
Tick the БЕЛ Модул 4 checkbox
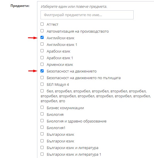click(x=42, y=84)
